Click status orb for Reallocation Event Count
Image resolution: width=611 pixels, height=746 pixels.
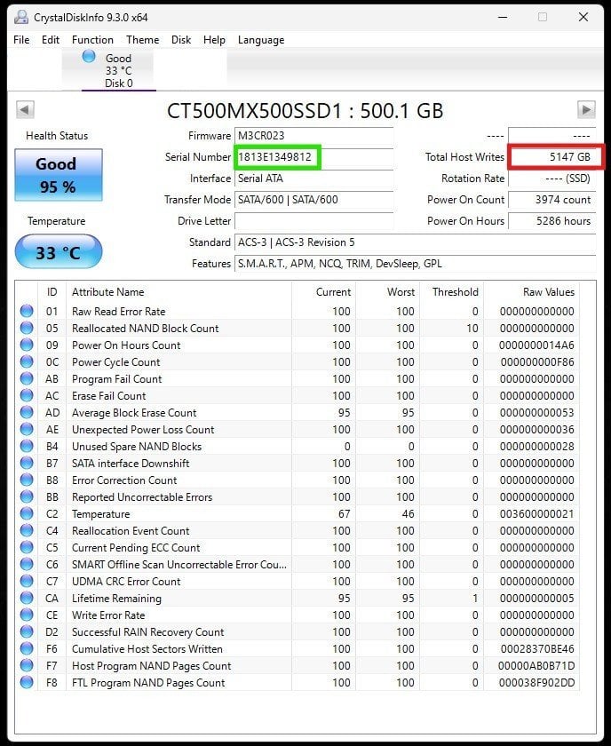(27, 530)
